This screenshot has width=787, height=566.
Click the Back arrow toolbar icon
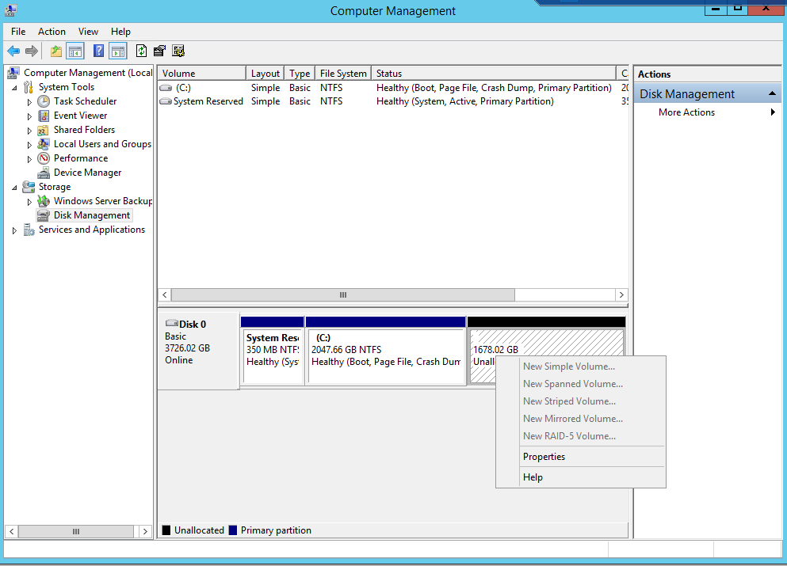(13, 51)
